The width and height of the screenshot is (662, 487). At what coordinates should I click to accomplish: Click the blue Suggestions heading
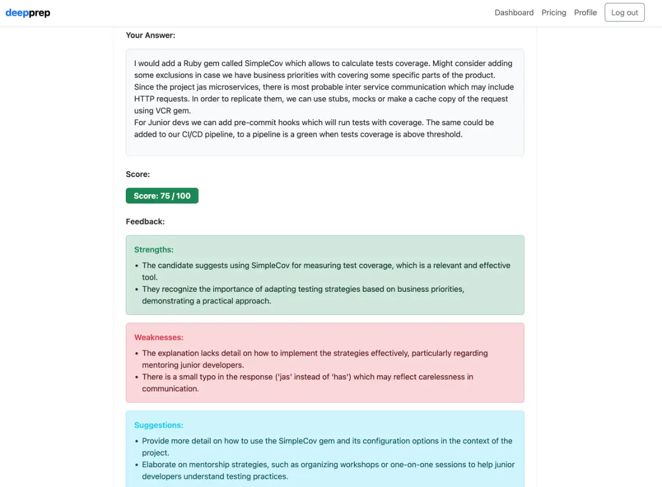(x=159, y=425)
